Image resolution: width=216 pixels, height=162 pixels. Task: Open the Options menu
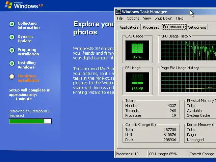click(133, 18)
